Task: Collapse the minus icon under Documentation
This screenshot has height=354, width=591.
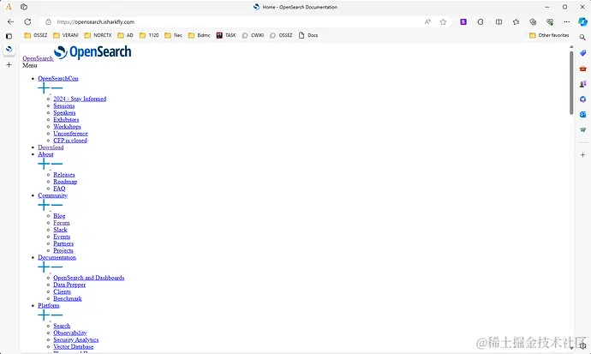Action: pos(57,267)
